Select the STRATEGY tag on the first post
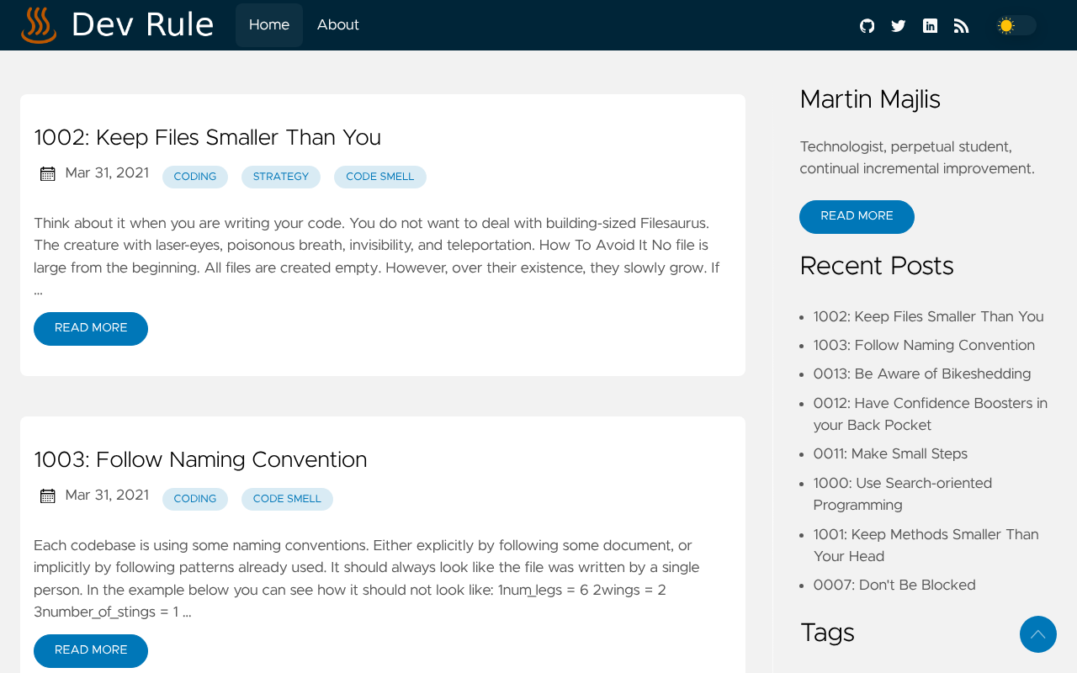The height and width of the screenshot is (673, 1077). point(281,178)
